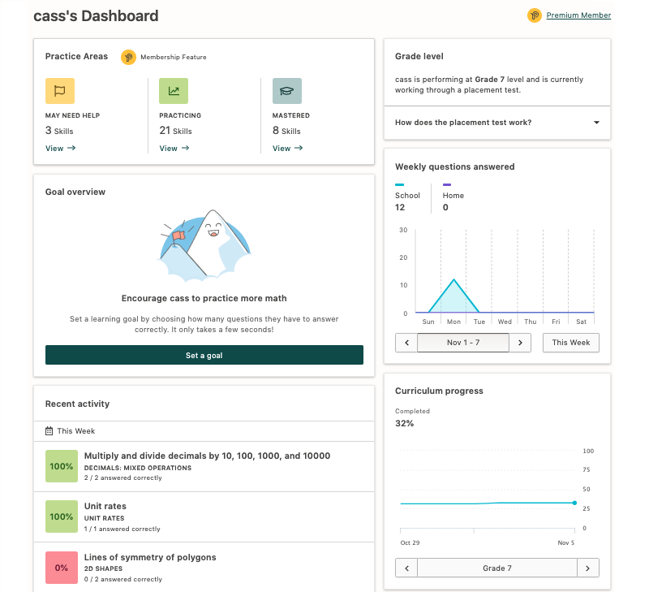The width and height of the screenshot is (649, 592).
Task: Click the yellow May Need Help flag icon
Action: 60,91
